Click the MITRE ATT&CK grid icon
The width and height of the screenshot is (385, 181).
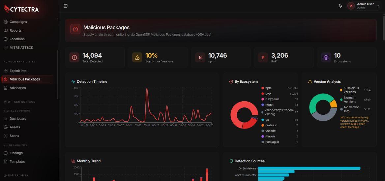[x=6, y=48]
